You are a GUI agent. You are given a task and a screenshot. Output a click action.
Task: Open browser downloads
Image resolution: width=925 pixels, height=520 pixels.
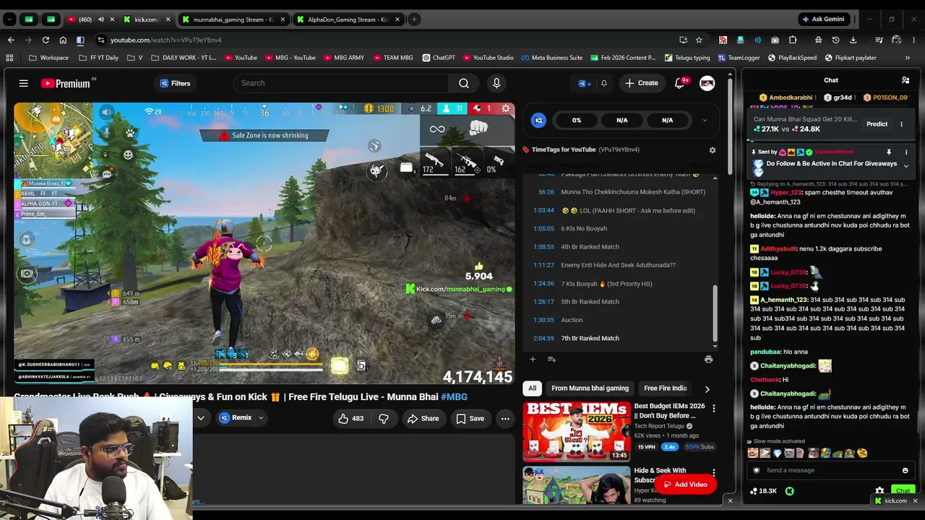[853, 40]
